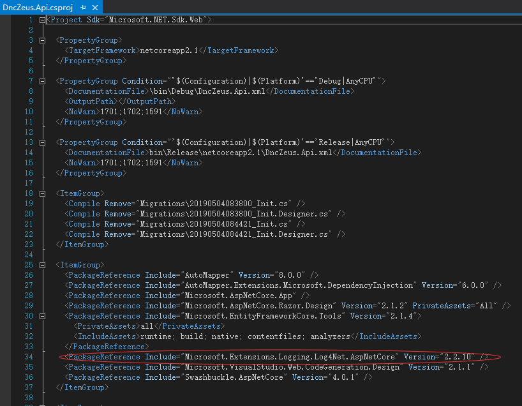Collapse the Project root element on line 1
This screenshot has height=406, width=522.
(43, 20)
